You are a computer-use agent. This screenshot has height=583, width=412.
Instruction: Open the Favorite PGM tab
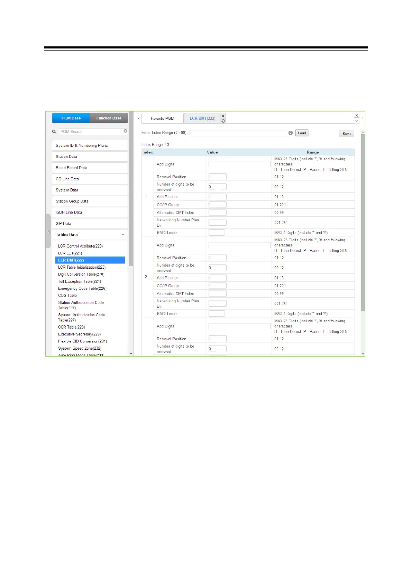[163, 118]
